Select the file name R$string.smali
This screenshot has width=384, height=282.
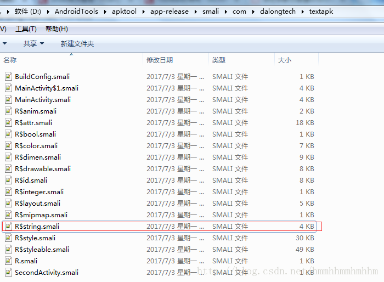[37, 227]
